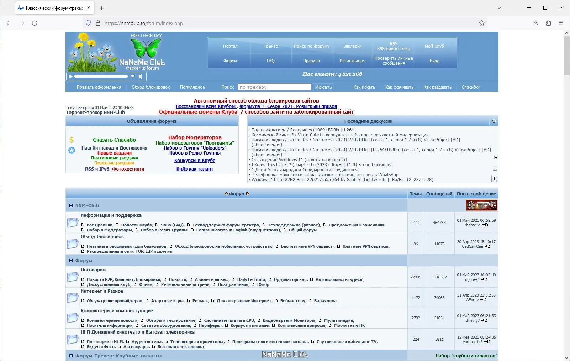This screenshot has height=361, width=570.
Task: Open folder icon for Обход блокировок forum
Action: [x=73, y=244]
